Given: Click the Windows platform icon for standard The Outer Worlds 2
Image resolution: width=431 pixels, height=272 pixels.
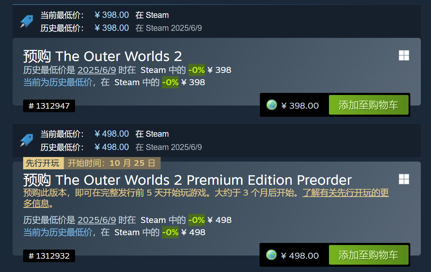Looking at the screenshot, I should click(404, 55).
